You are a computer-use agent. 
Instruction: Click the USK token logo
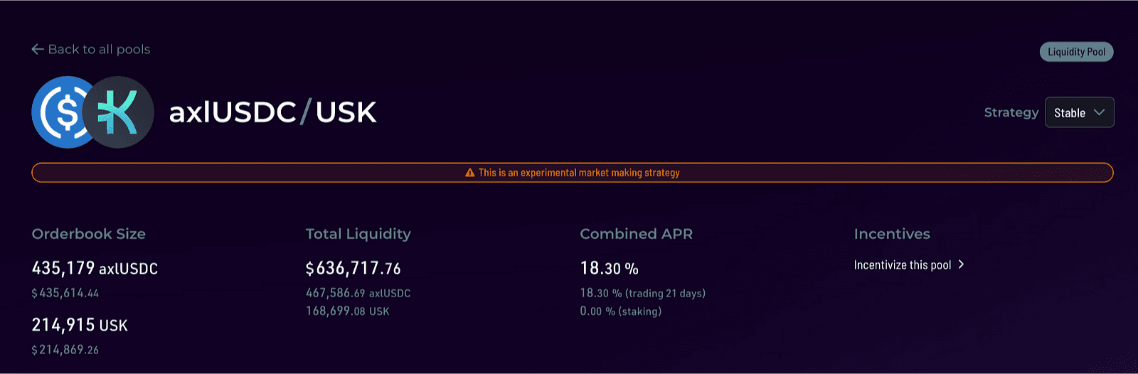(x=118, y=112)
